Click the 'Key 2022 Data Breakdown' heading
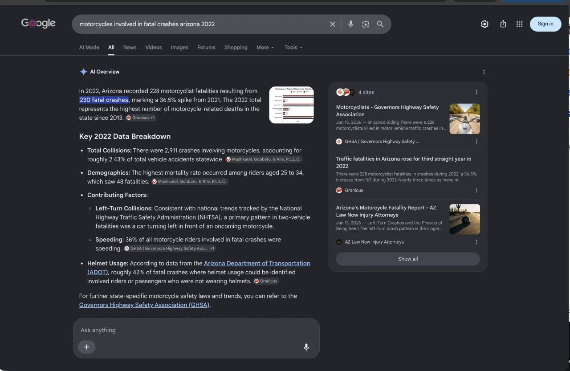The height and width of the screenshot is (371, 570). [x=125, y=136]
